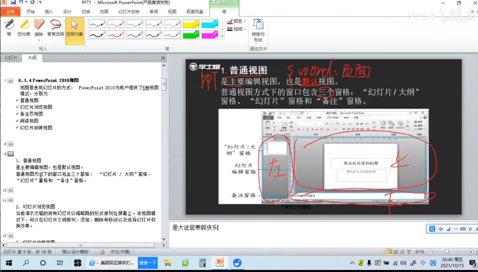This screenshot has height=272, width=478.
Task: Zoom out with minus button
Action: coord(430,252)
